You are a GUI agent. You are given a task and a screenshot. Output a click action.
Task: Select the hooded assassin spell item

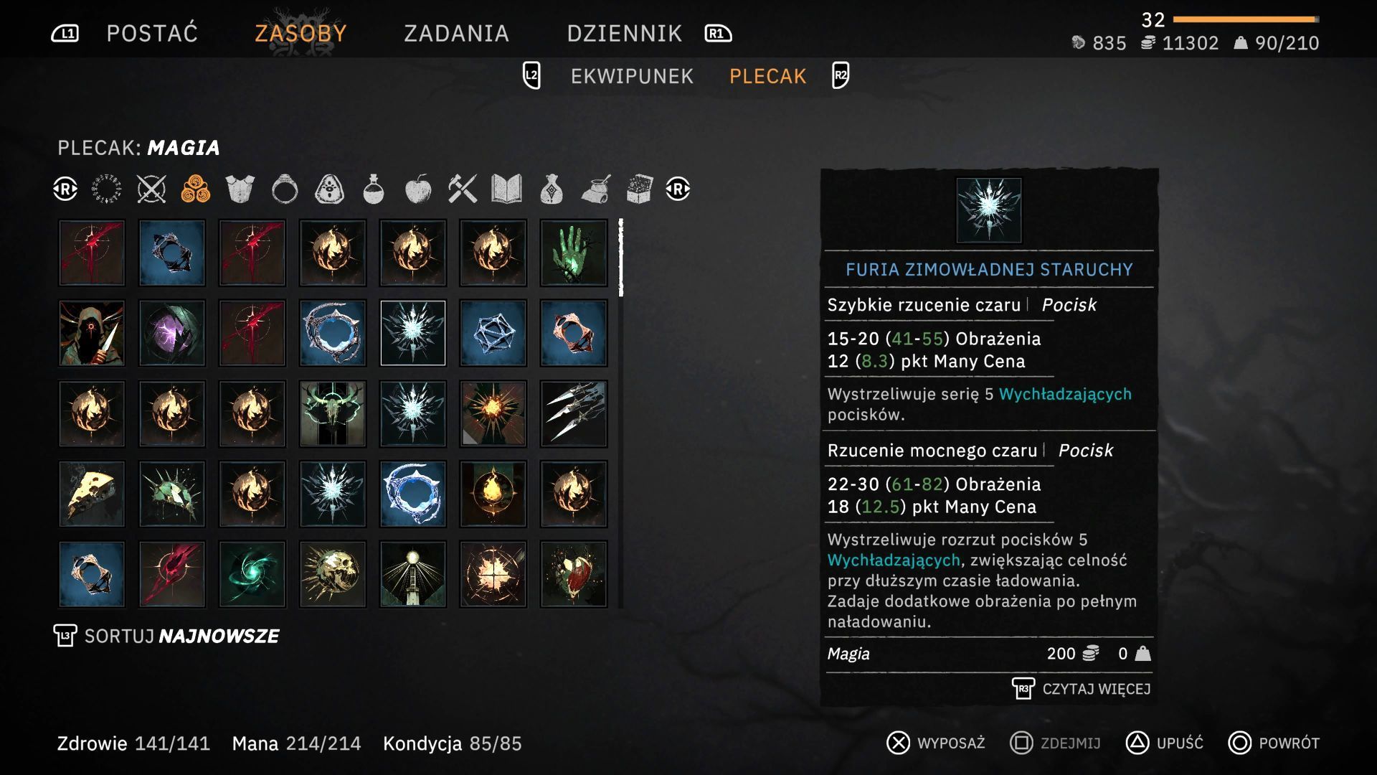click(x=92, y=333)
